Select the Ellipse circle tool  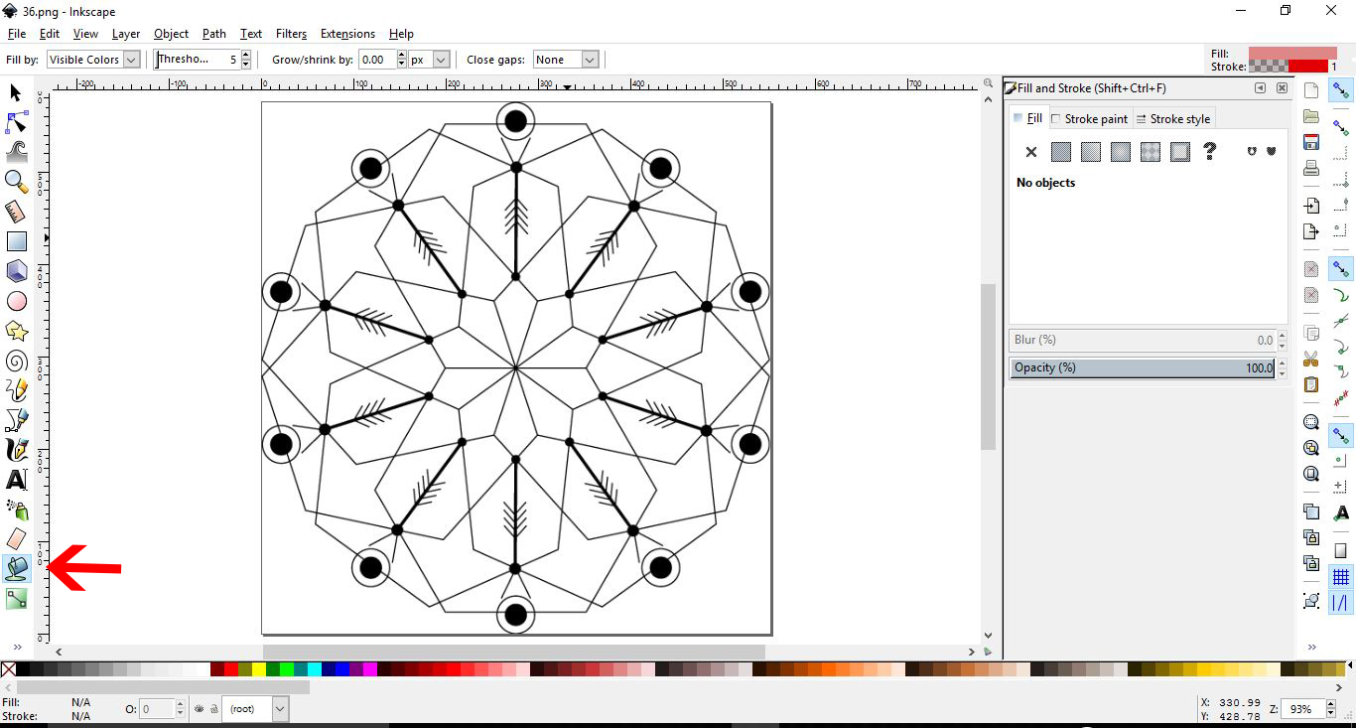[x=16, y=301]
